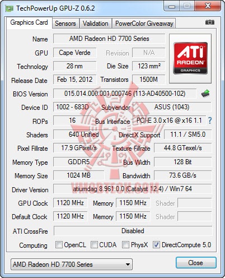Click the Close button
This screenshot has width=225, height=278.
click(196, 263)
